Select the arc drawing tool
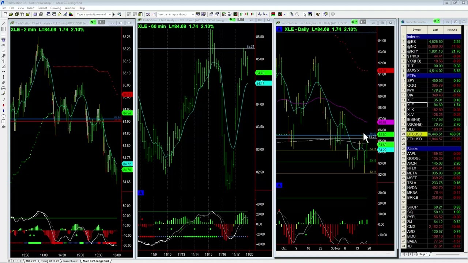Viewport: 468px width, 263px height. pos(3,100)
